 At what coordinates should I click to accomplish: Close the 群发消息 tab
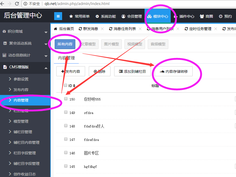coord(102,29)
